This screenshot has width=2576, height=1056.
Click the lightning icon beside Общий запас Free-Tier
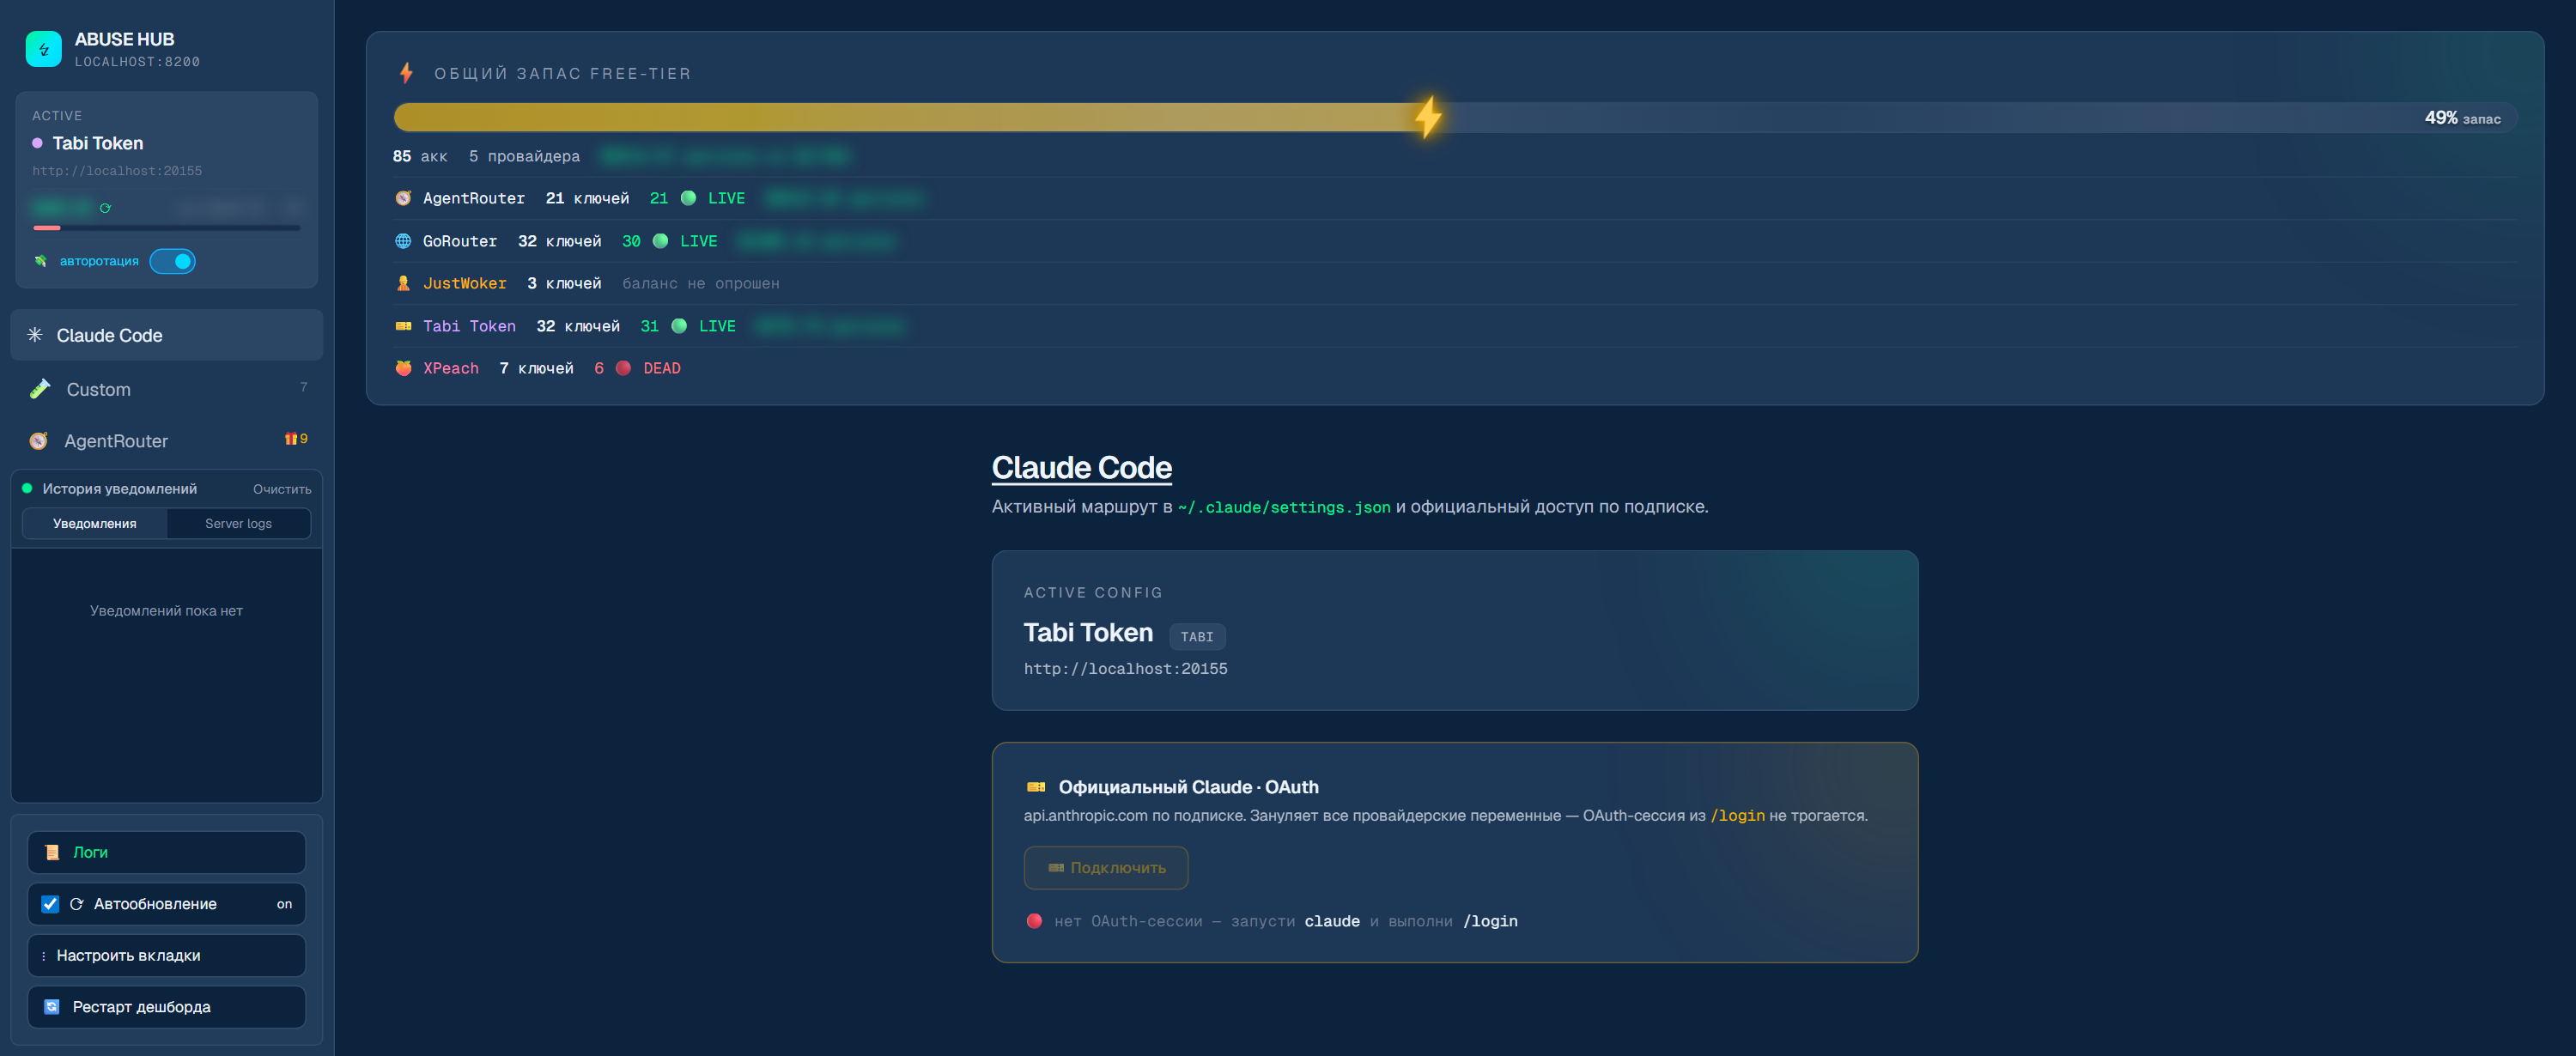click(406, 73)
